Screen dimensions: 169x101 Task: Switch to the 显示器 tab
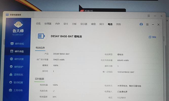click(x=84, y=24)
